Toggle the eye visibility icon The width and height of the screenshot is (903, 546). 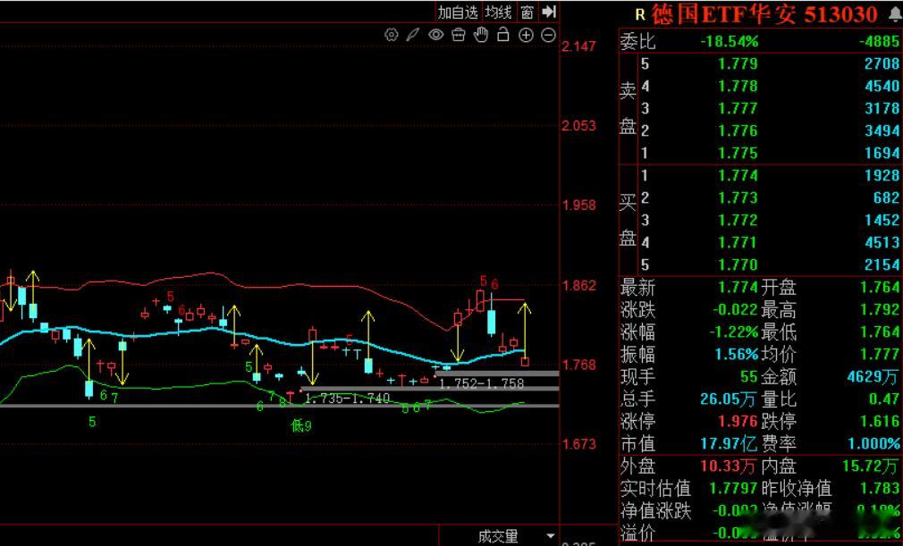436,35
